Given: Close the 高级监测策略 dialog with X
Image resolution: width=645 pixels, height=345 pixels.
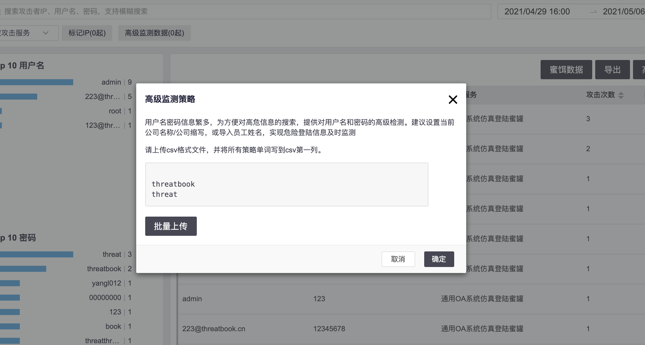Looking at the screenshot, I should coord(453,99).
